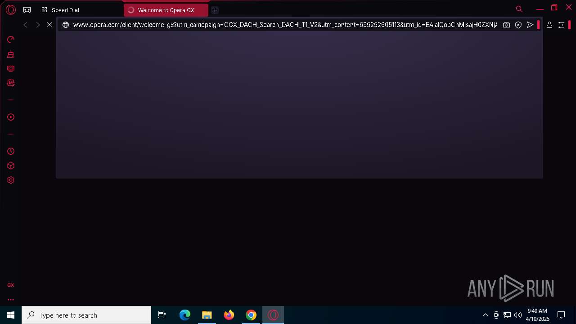Select the Welcome to Opera GX tab
Image resolution: width=576 pixels, height=324 pixels.
tap(166, 10)
